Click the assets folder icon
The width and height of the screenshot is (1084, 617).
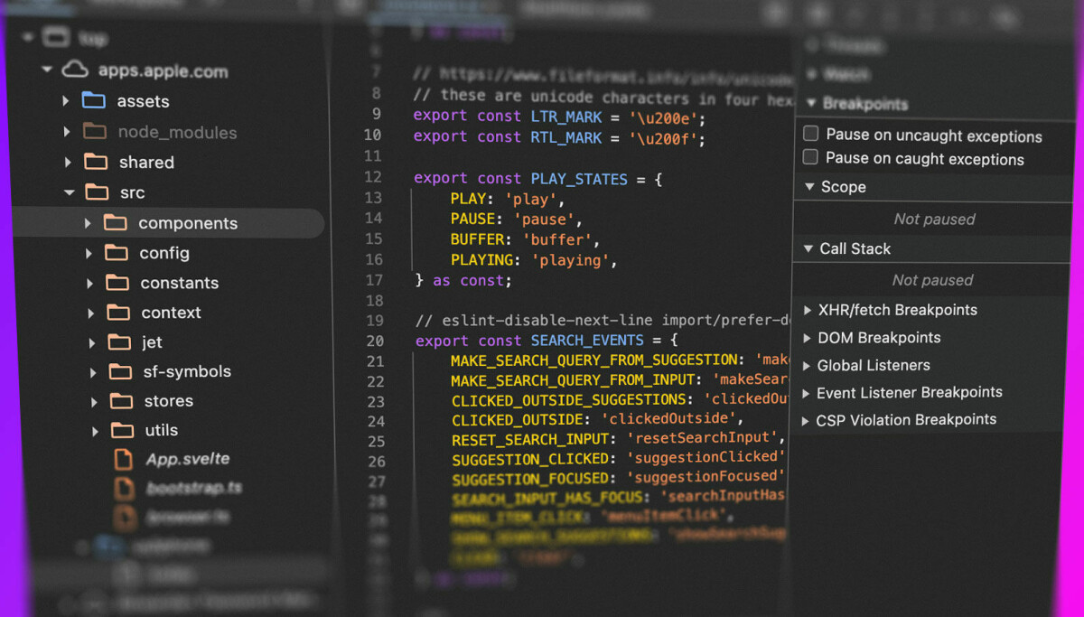[94, 101]
